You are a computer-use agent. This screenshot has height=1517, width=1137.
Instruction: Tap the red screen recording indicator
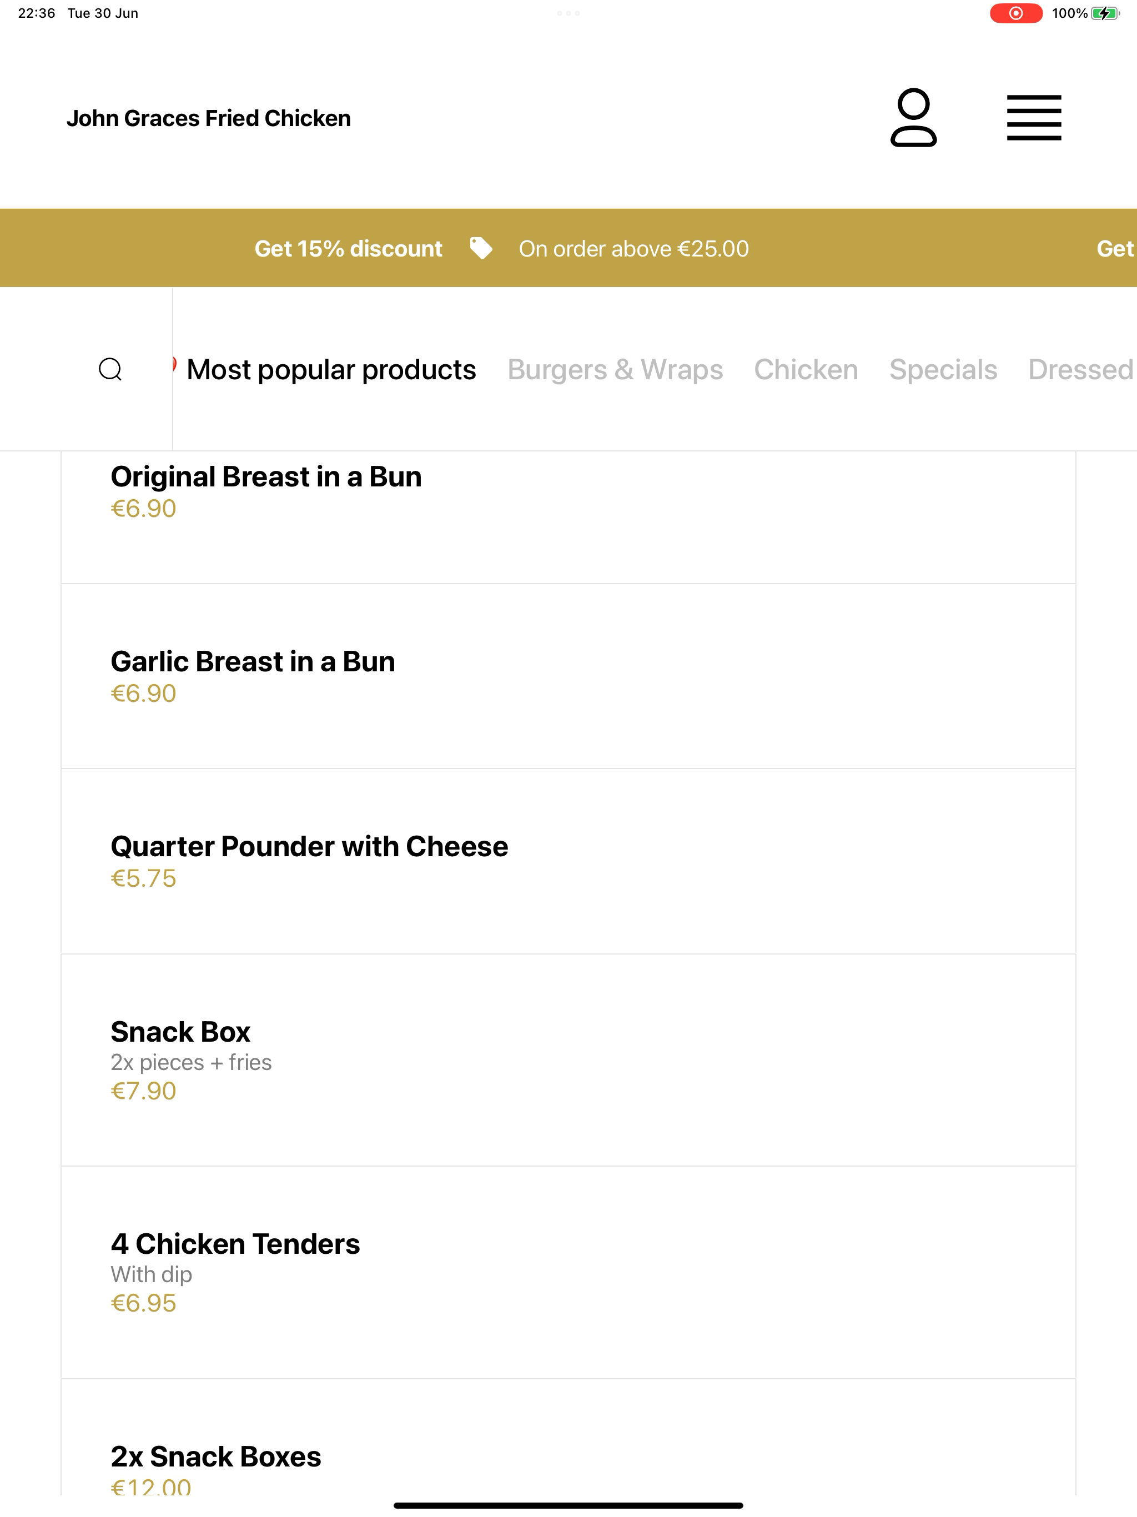(1015, 13)
